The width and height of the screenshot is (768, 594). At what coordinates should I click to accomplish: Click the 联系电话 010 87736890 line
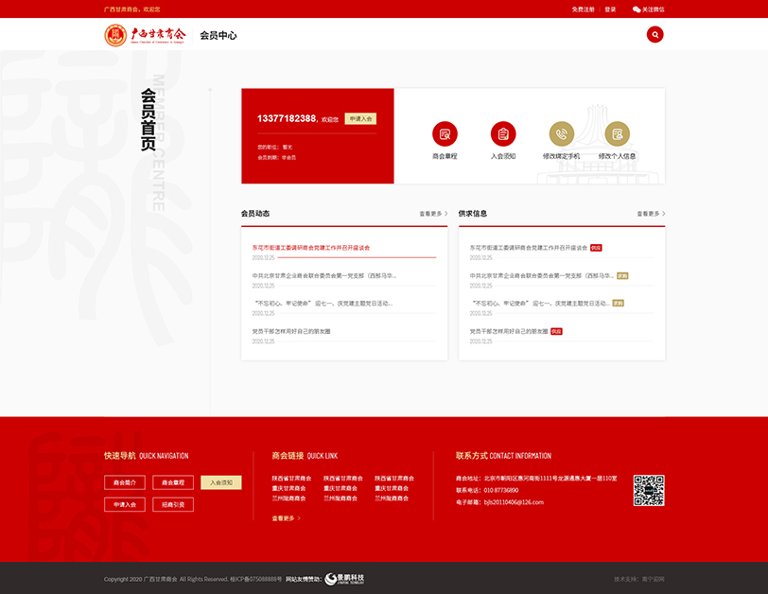pos(487,490)
